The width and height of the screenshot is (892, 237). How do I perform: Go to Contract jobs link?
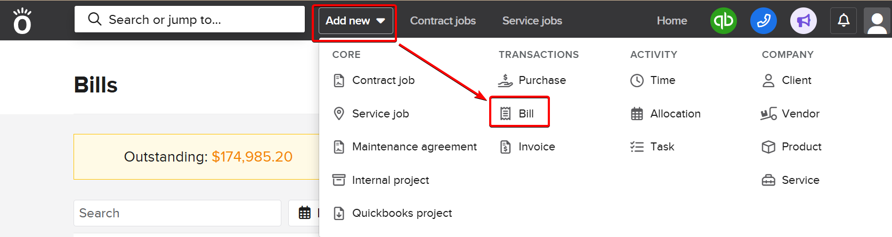(443, 21)
